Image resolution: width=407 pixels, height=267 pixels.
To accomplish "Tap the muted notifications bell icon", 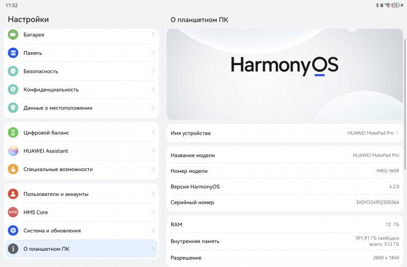I will [382, 5].
